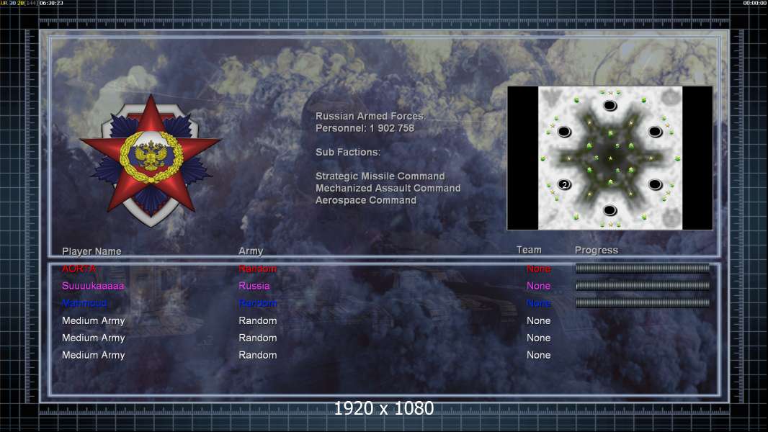Click the Sub Factions heading
The height and width of the screenshot is (432, 768).
(x=348, y=152)
